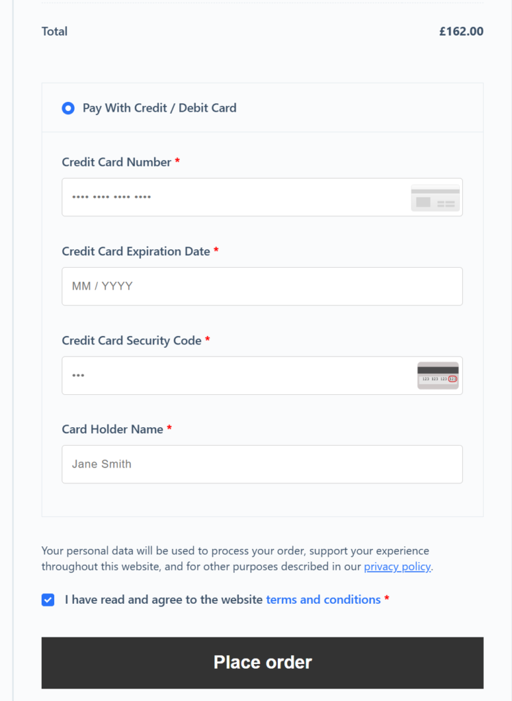Click the Credit Card Number input field
Screen dimensions: 512x701
(x=233, y=197)
